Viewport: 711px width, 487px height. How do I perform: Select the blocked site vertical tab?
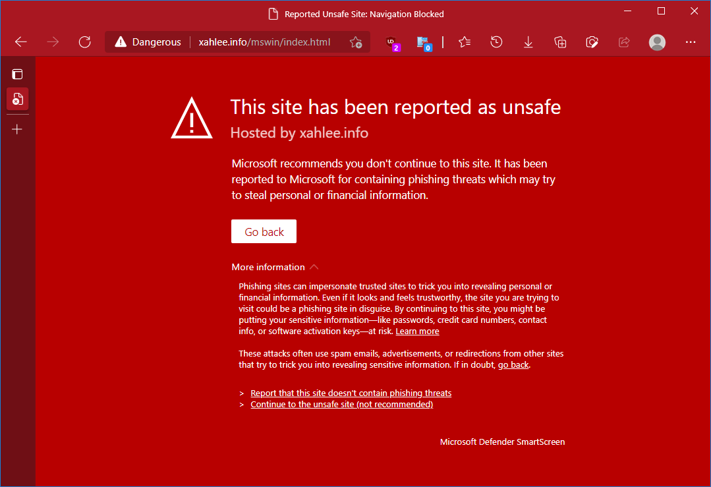18,99
